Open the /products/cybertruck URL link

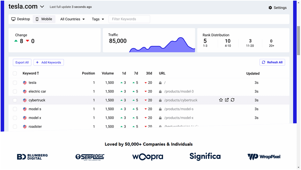pyautogui.click(x=181, y=100)
